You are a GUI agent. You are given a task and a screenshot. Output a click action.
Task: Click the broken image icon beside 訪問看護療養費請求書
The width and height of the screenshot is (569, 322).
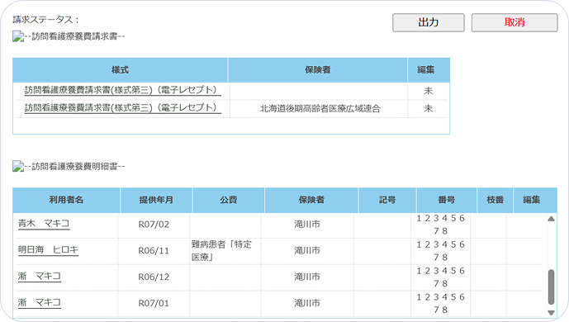[18, 36]
